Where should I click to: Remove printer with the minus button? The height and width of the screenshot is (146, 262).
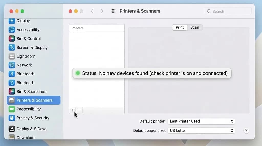79,110
